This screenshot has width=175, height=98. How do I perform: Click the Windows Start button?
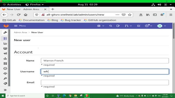coord(3,96)
